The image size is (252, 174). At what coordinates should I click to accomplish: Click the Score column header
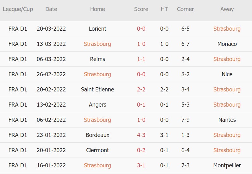(x=141, y=9)
